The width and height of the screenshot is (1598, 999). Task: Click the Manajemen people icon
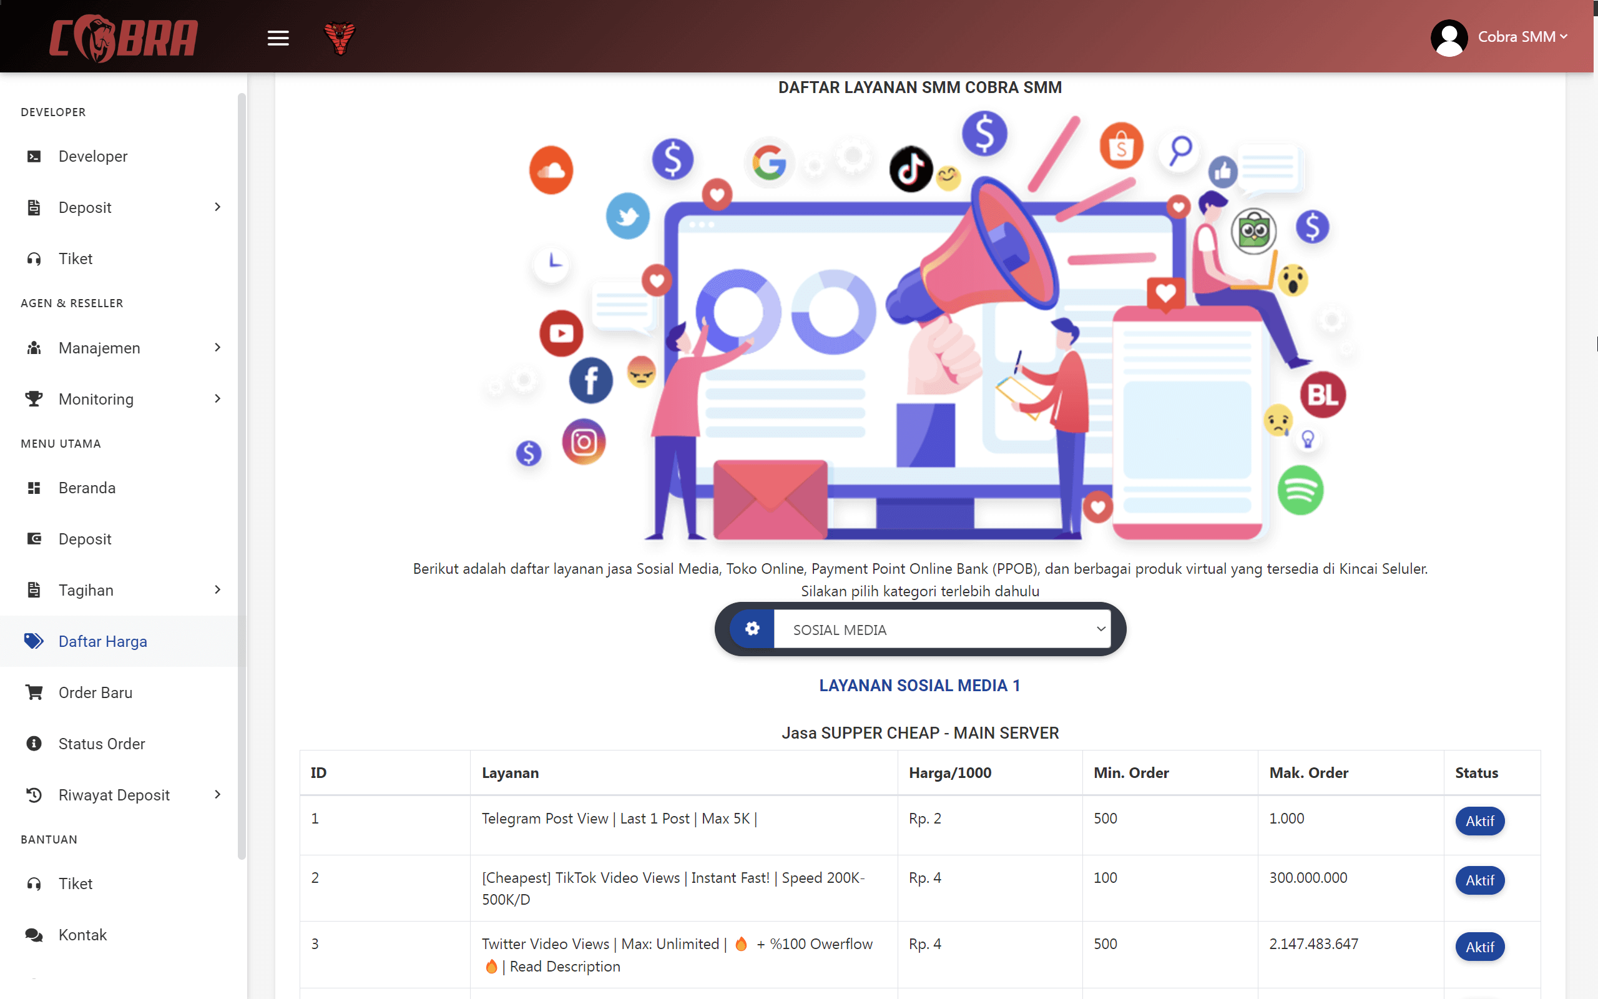tap(34, 348)
